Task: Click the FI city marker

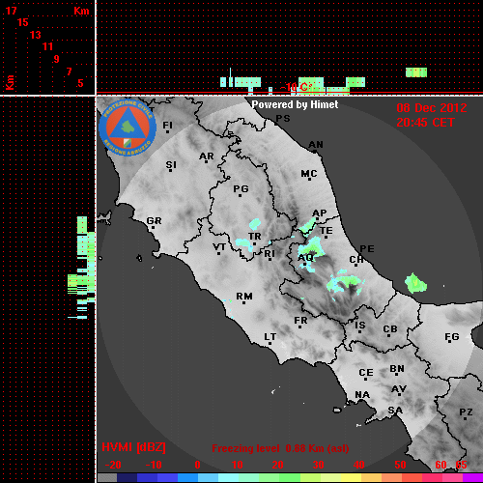Action: [167, 131]
